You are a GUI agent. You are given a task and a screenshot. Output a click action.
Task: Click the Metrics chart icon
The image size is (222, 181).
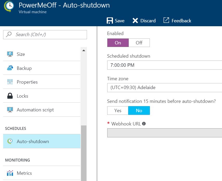pos(10,173)
